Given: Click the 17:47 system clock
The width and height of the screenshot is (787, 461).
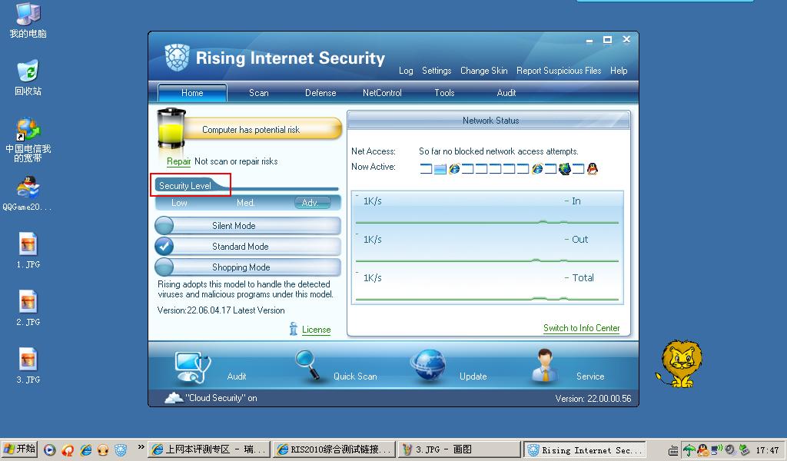Looking at the screenshot, I should click(767, 450).
